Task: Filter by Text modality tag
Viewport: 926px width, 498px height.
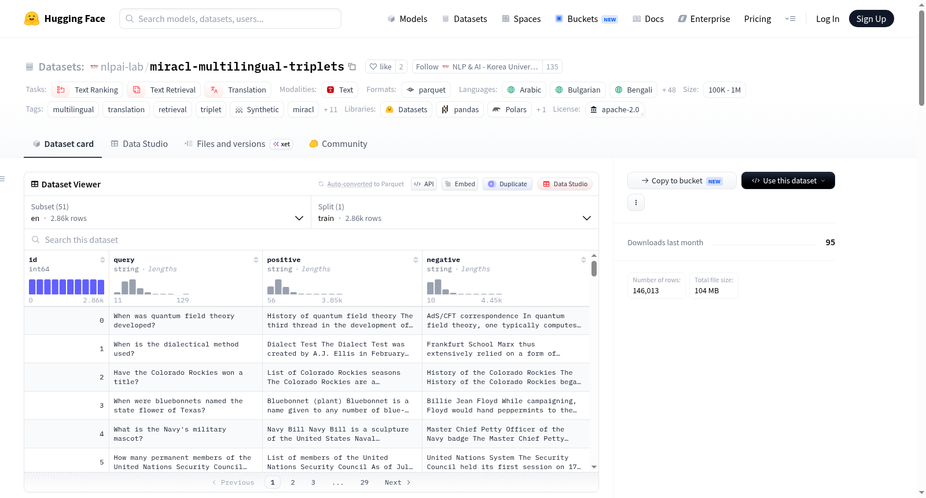Action: pos(340,90)
